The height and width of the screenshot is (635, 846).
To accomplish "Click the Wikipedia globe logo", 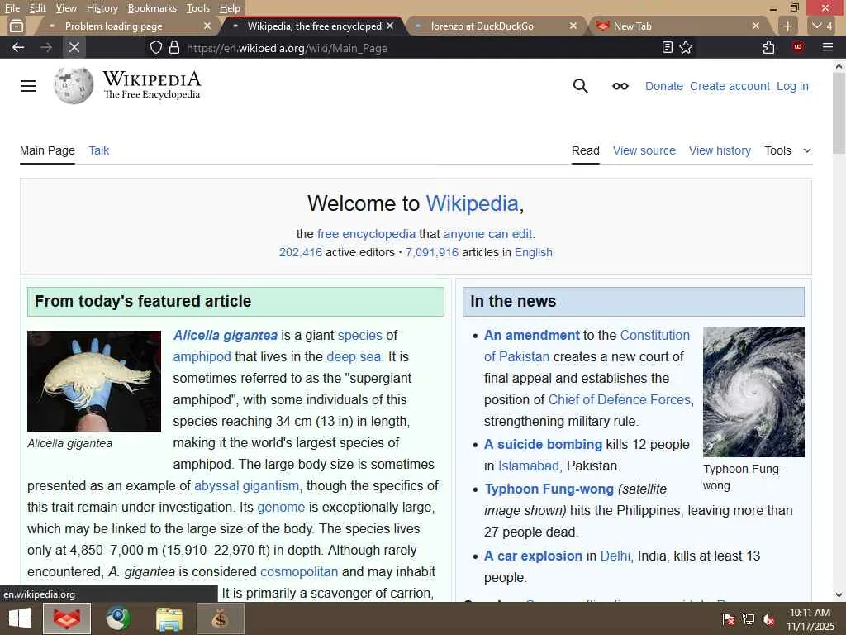I will 74,85.
